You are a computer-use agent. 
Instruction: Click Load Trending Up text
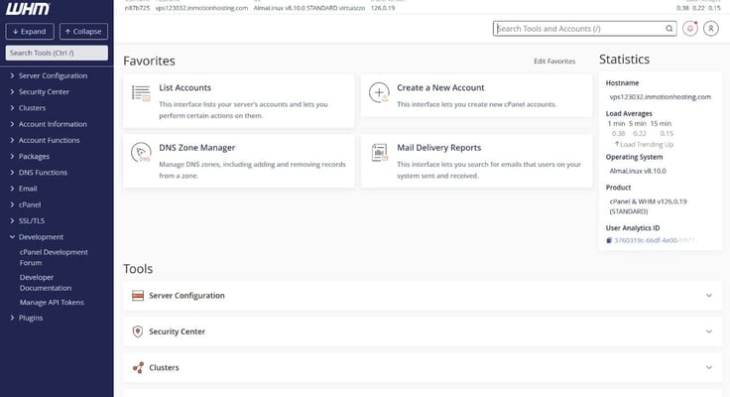(647, 145)
